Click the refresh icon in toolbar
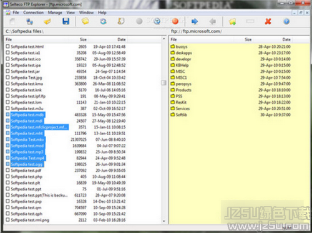 (x=104, y=21)
